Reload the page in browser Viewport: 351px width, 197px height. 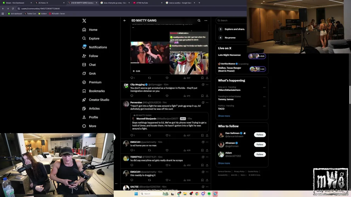13,8
